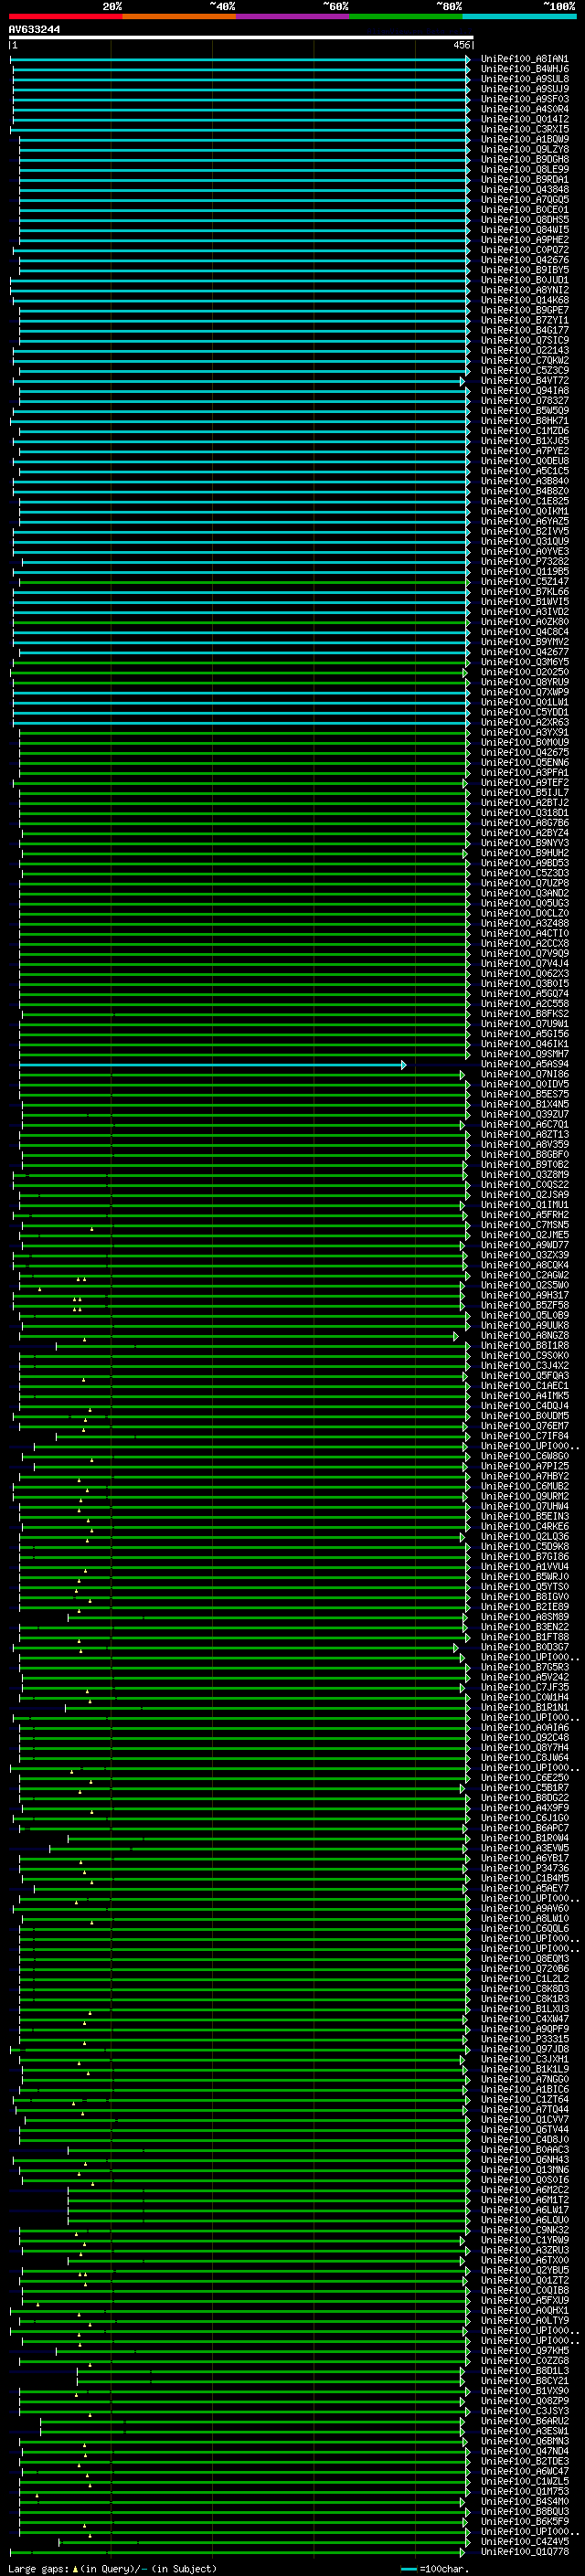The width and height of the screenshot is (585, 2576).
Task: Select the UniRef100_Q5FQA3 hit name
Action: click(524, 1376)
